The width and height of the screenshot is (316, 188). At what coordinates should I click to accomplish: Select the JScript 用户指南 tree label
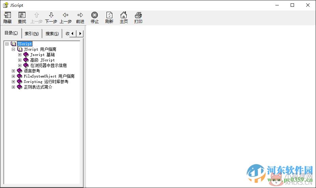pyautogui.click(x=40, y=49)
